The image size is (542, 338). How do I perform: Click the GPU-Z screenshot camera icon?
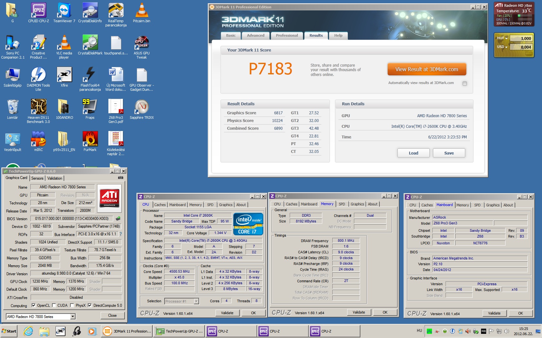point(120,178)
